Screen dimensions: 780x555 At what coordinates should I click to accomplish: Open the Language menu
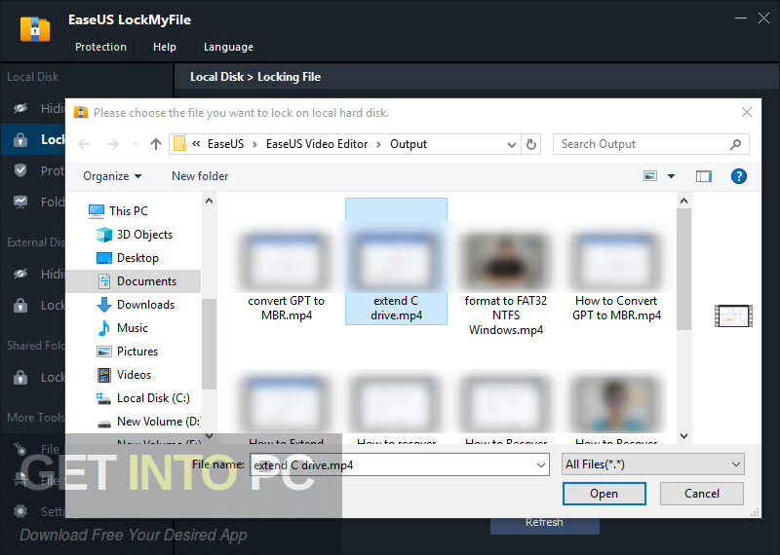coord(228,47)
